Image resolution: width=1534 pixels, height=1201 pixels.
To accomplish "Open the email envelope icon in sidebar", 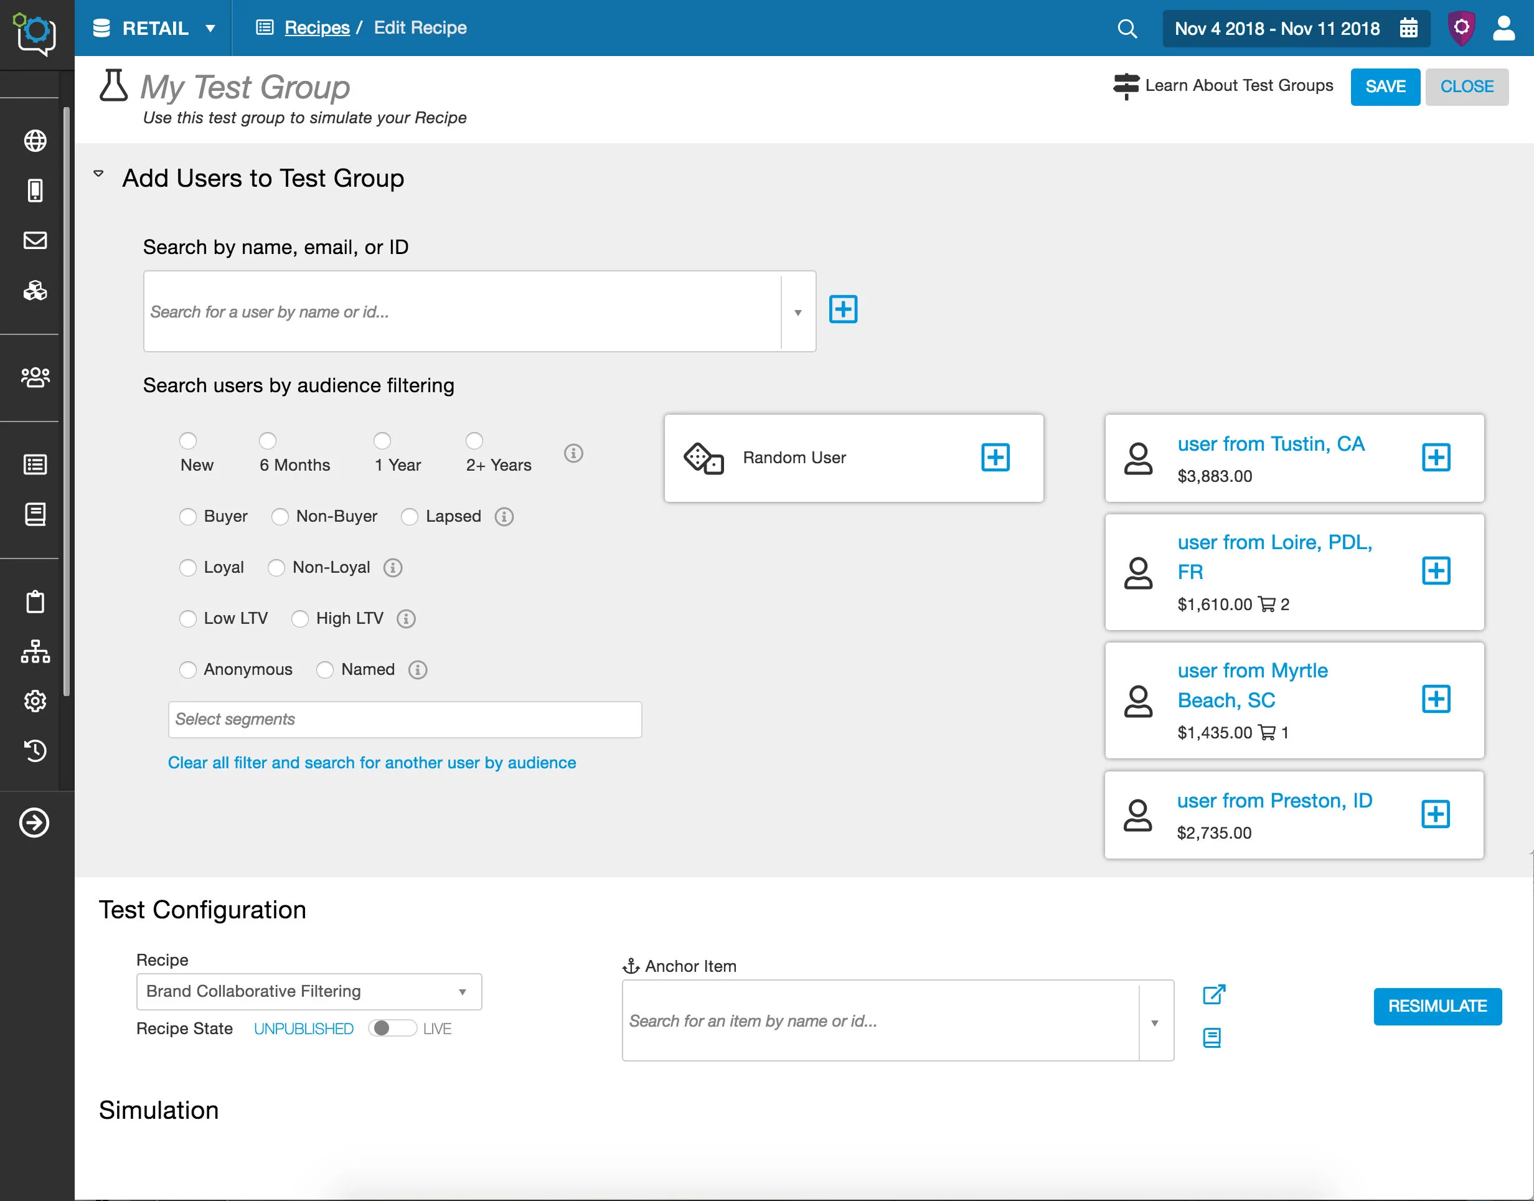I will coord(35,240).
